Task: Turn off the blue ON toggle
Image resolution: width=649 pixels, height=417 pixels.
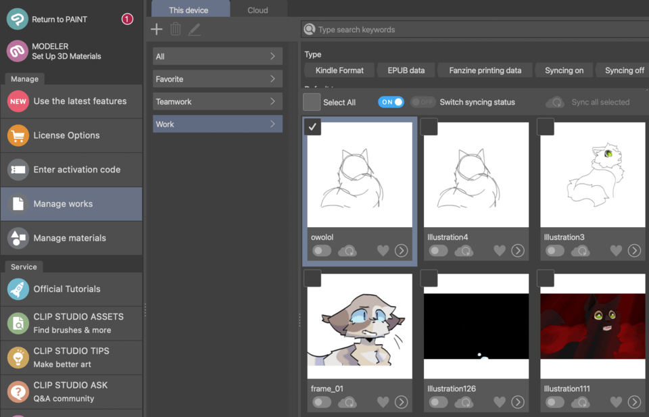Action: click(391, 102)
